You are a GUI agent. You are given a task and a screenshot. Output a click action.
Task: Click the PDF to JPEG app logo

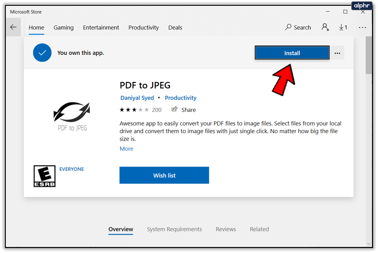tap(72, 116)
